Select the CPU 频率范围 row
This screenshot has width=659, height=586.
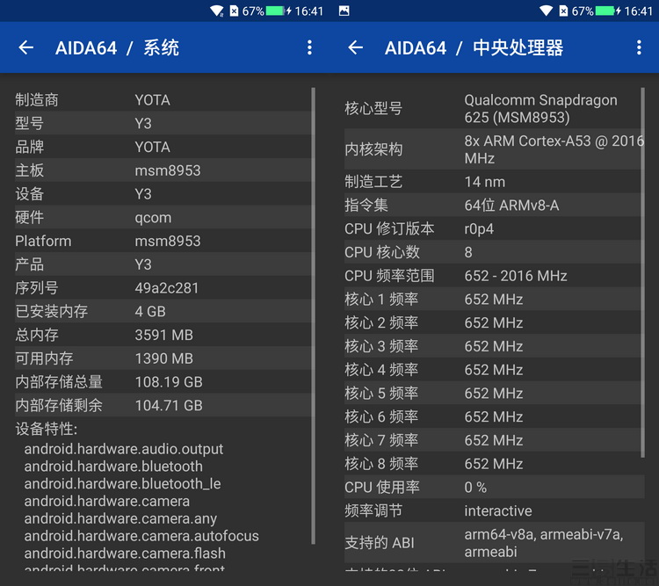click(492, 276)
